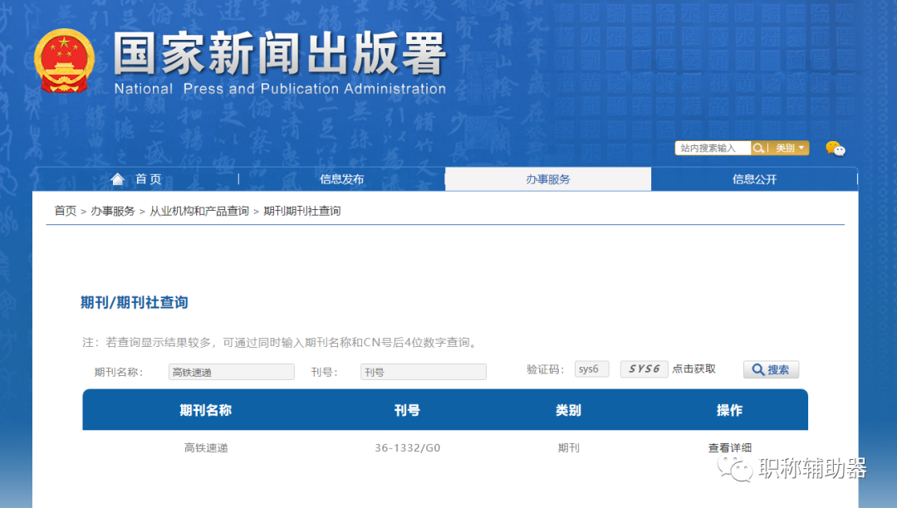Select the 办事服务 tab

547,178
